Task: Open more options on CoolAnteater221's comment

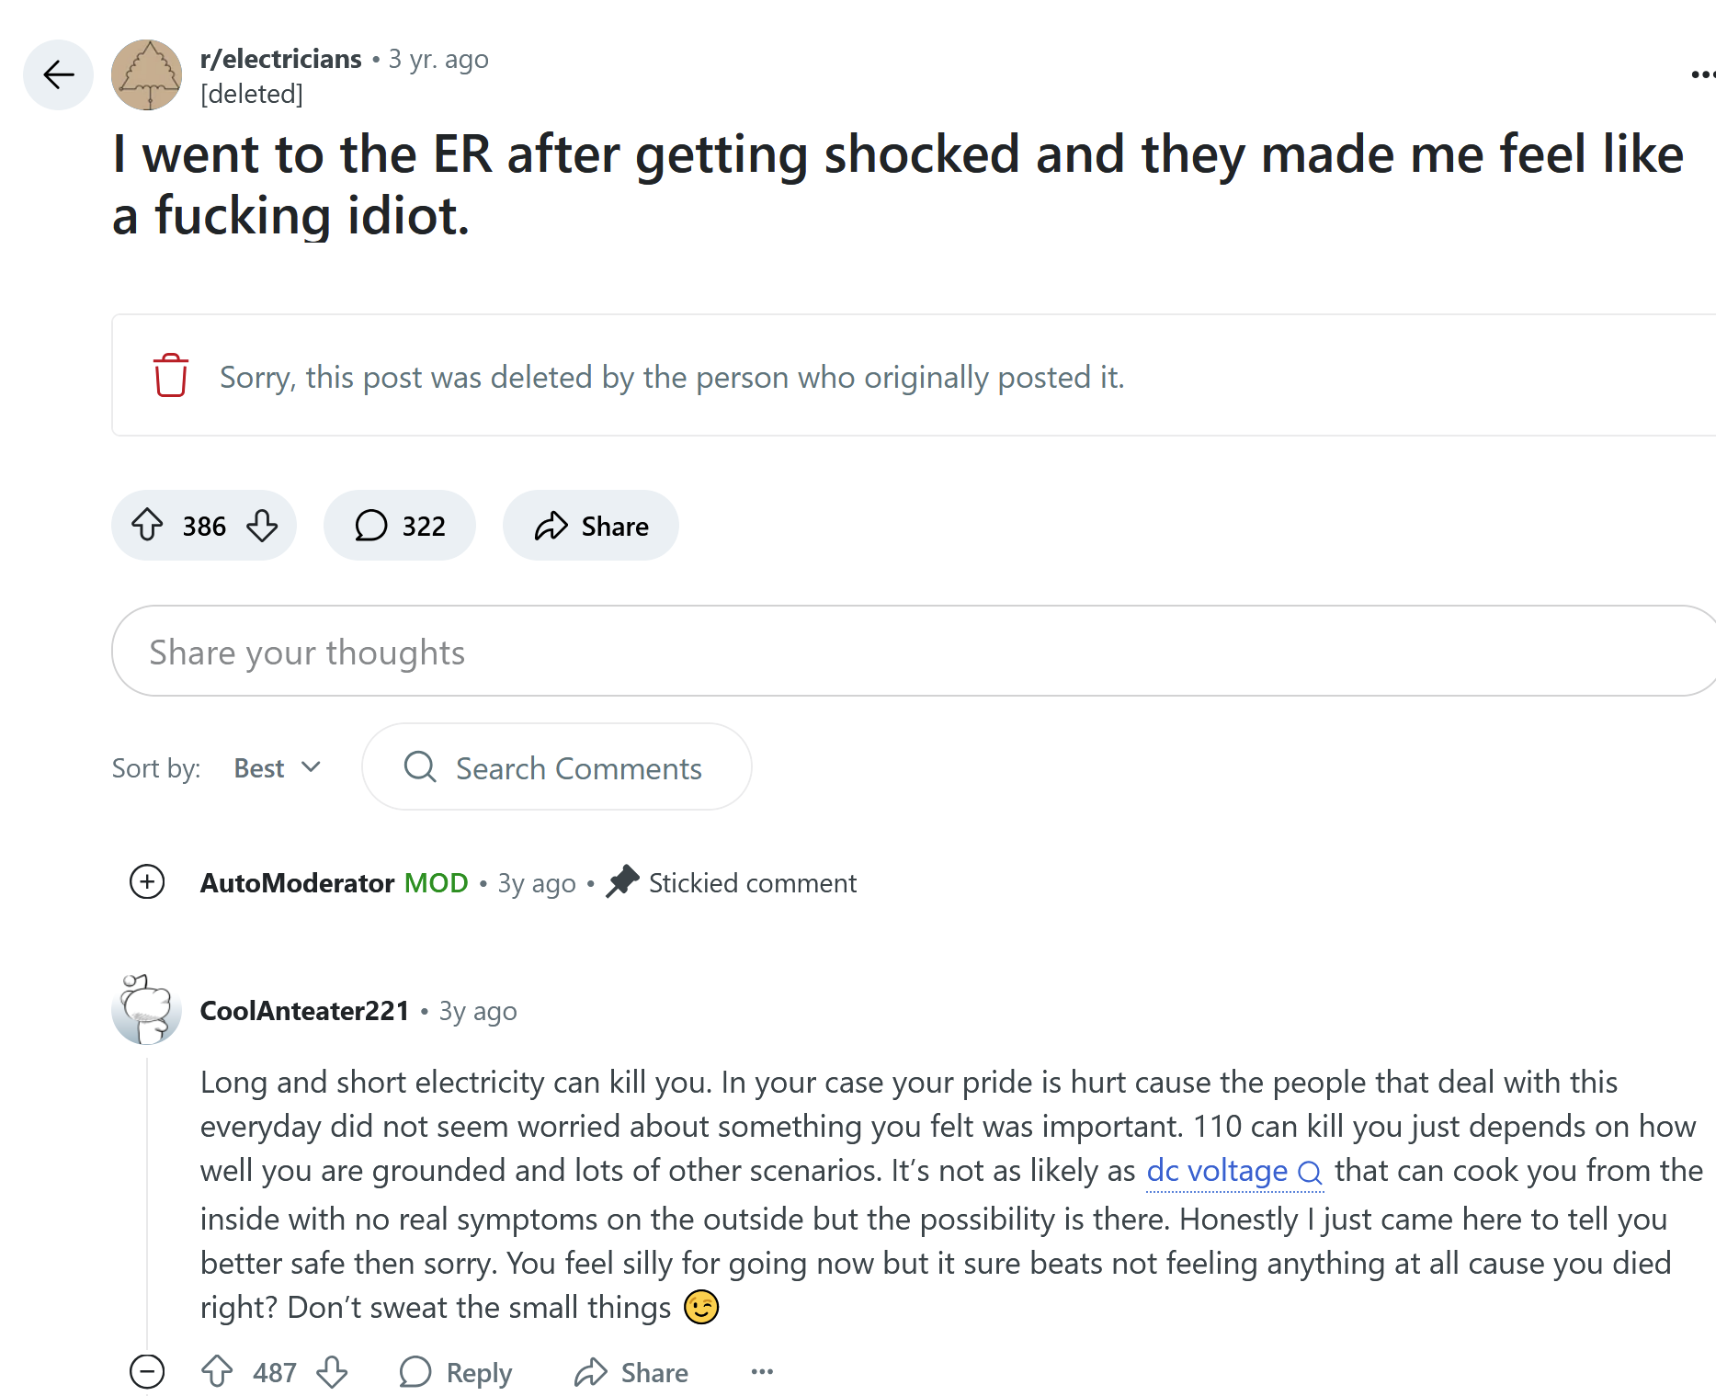Action: 762,1371
